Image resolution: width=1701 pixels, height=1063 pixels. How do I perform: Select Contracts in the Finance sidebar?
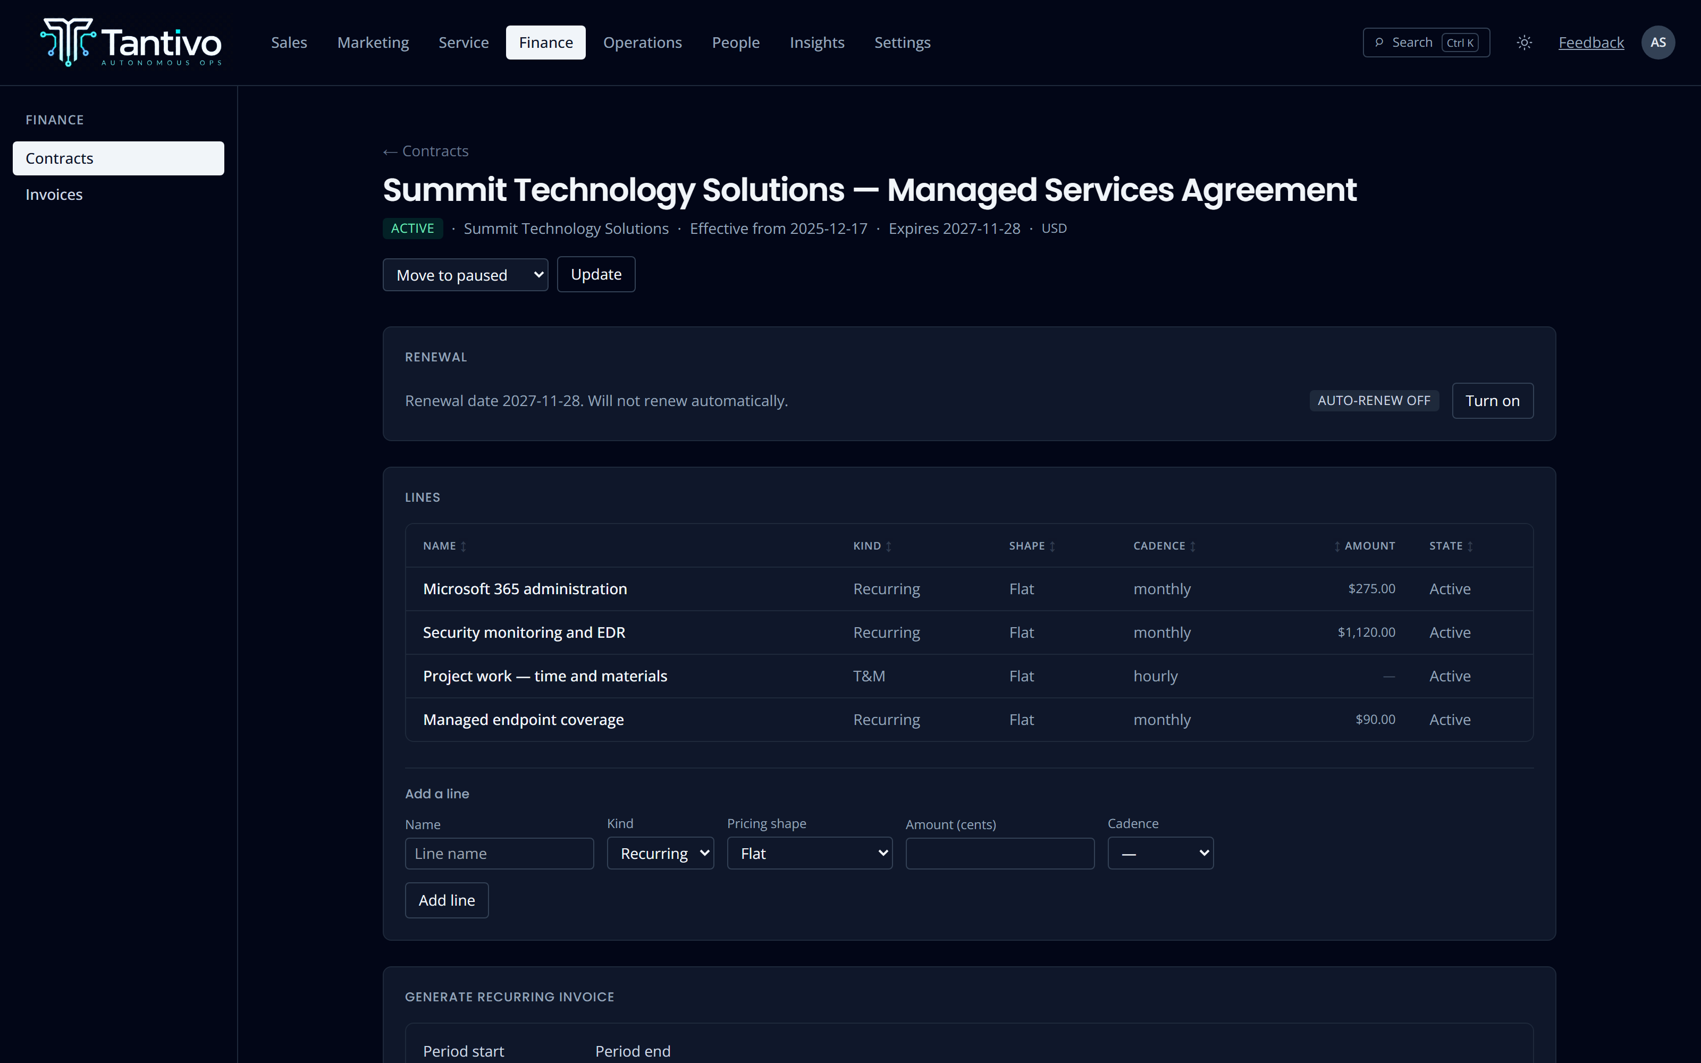(118, 158)
